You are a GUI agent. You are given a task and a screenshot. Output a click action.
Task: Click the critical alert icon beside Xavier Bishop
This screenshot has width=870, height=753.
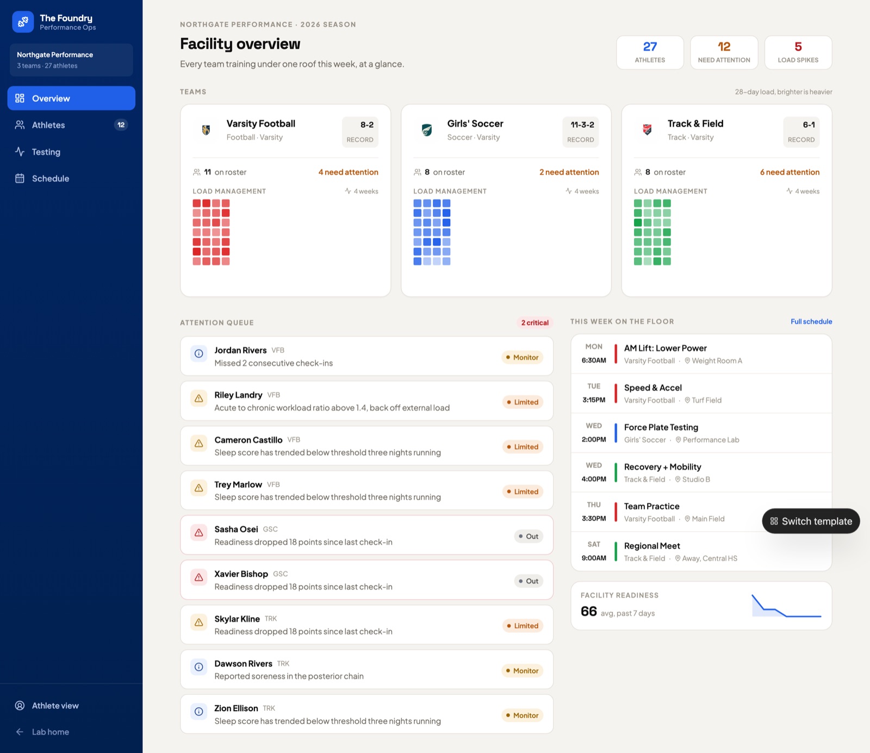pyautogui.click(x=199, y=577)
